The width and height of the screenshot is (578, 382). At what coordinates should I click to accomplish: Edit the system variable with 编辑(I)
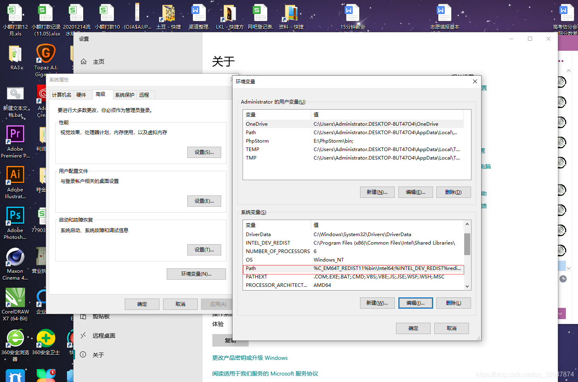(416, 303)
